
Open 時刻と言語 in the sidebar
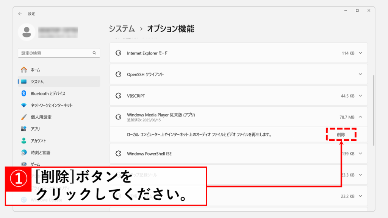(59, 153)
